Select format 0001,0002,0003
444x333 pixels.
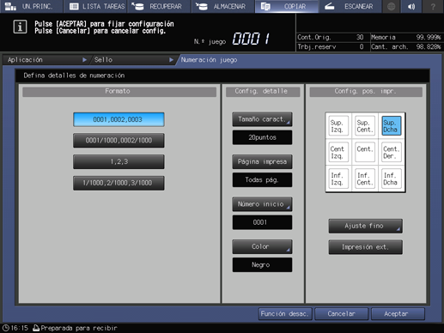coord(119,119)
